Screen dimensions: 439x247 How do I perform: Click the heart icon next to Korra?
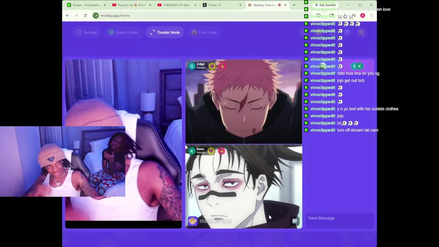click(211, 151)
